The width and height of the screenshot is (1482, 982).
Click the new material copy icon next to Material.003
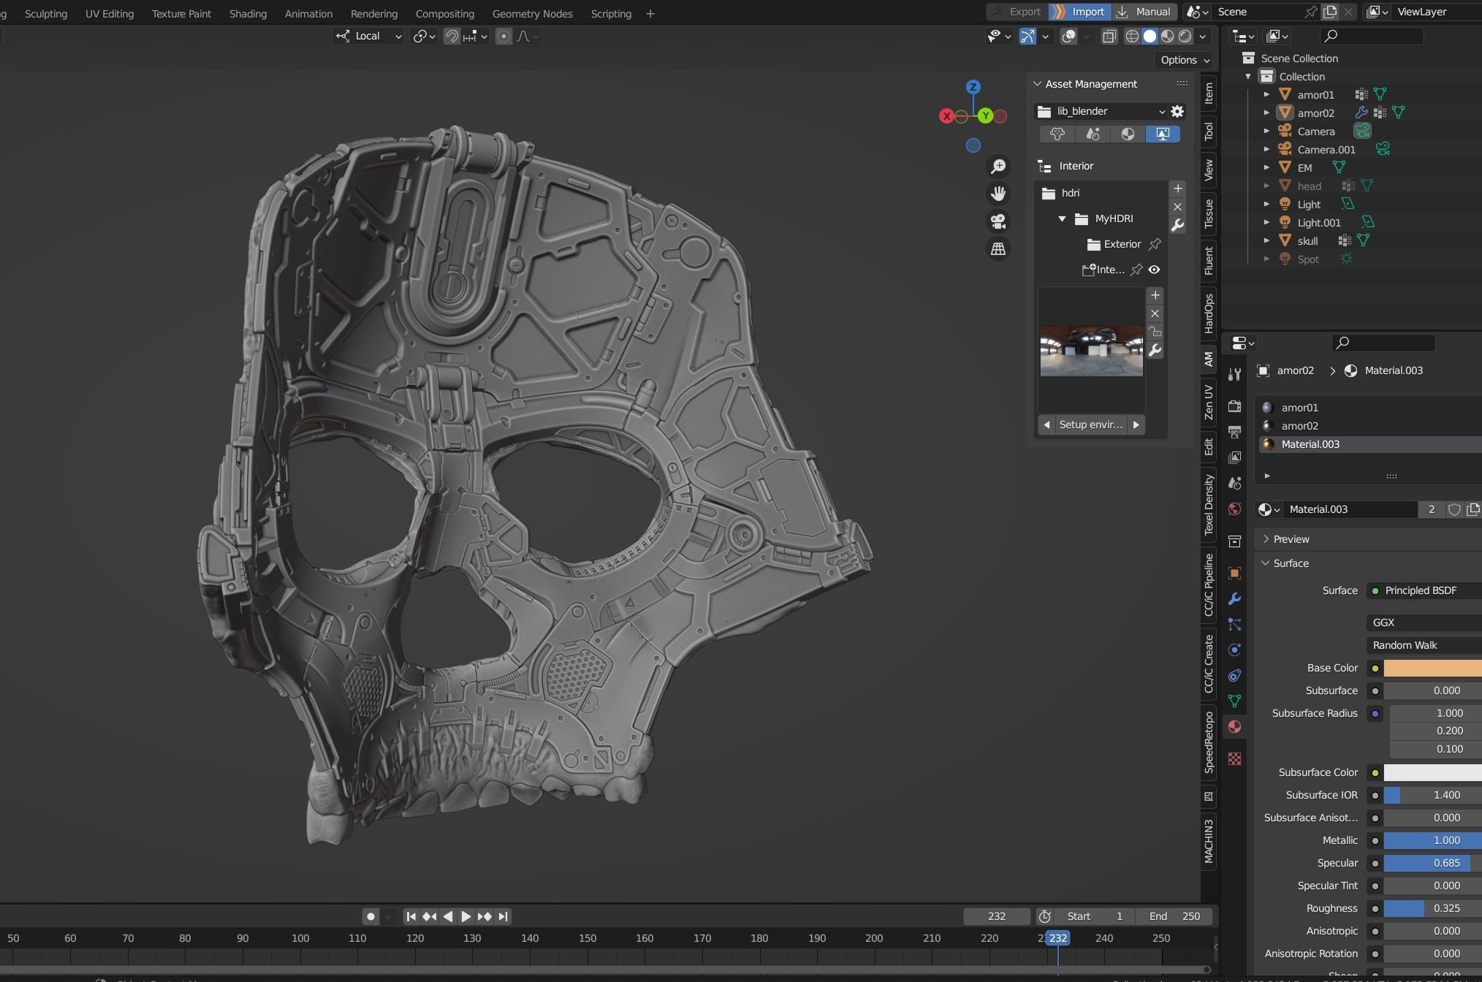click(x=1472, y=509)
